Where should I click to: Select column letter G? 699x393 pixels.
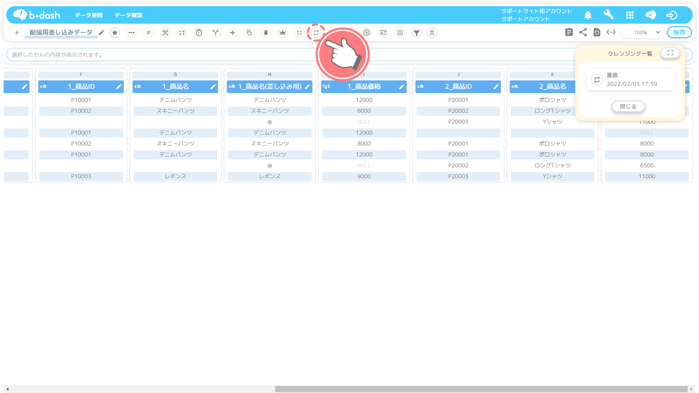(x=175, y=74)
